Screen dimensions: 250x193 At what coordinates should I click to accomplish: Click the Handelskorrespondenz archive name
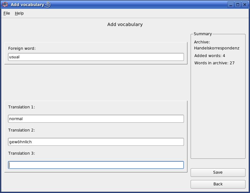217,48
